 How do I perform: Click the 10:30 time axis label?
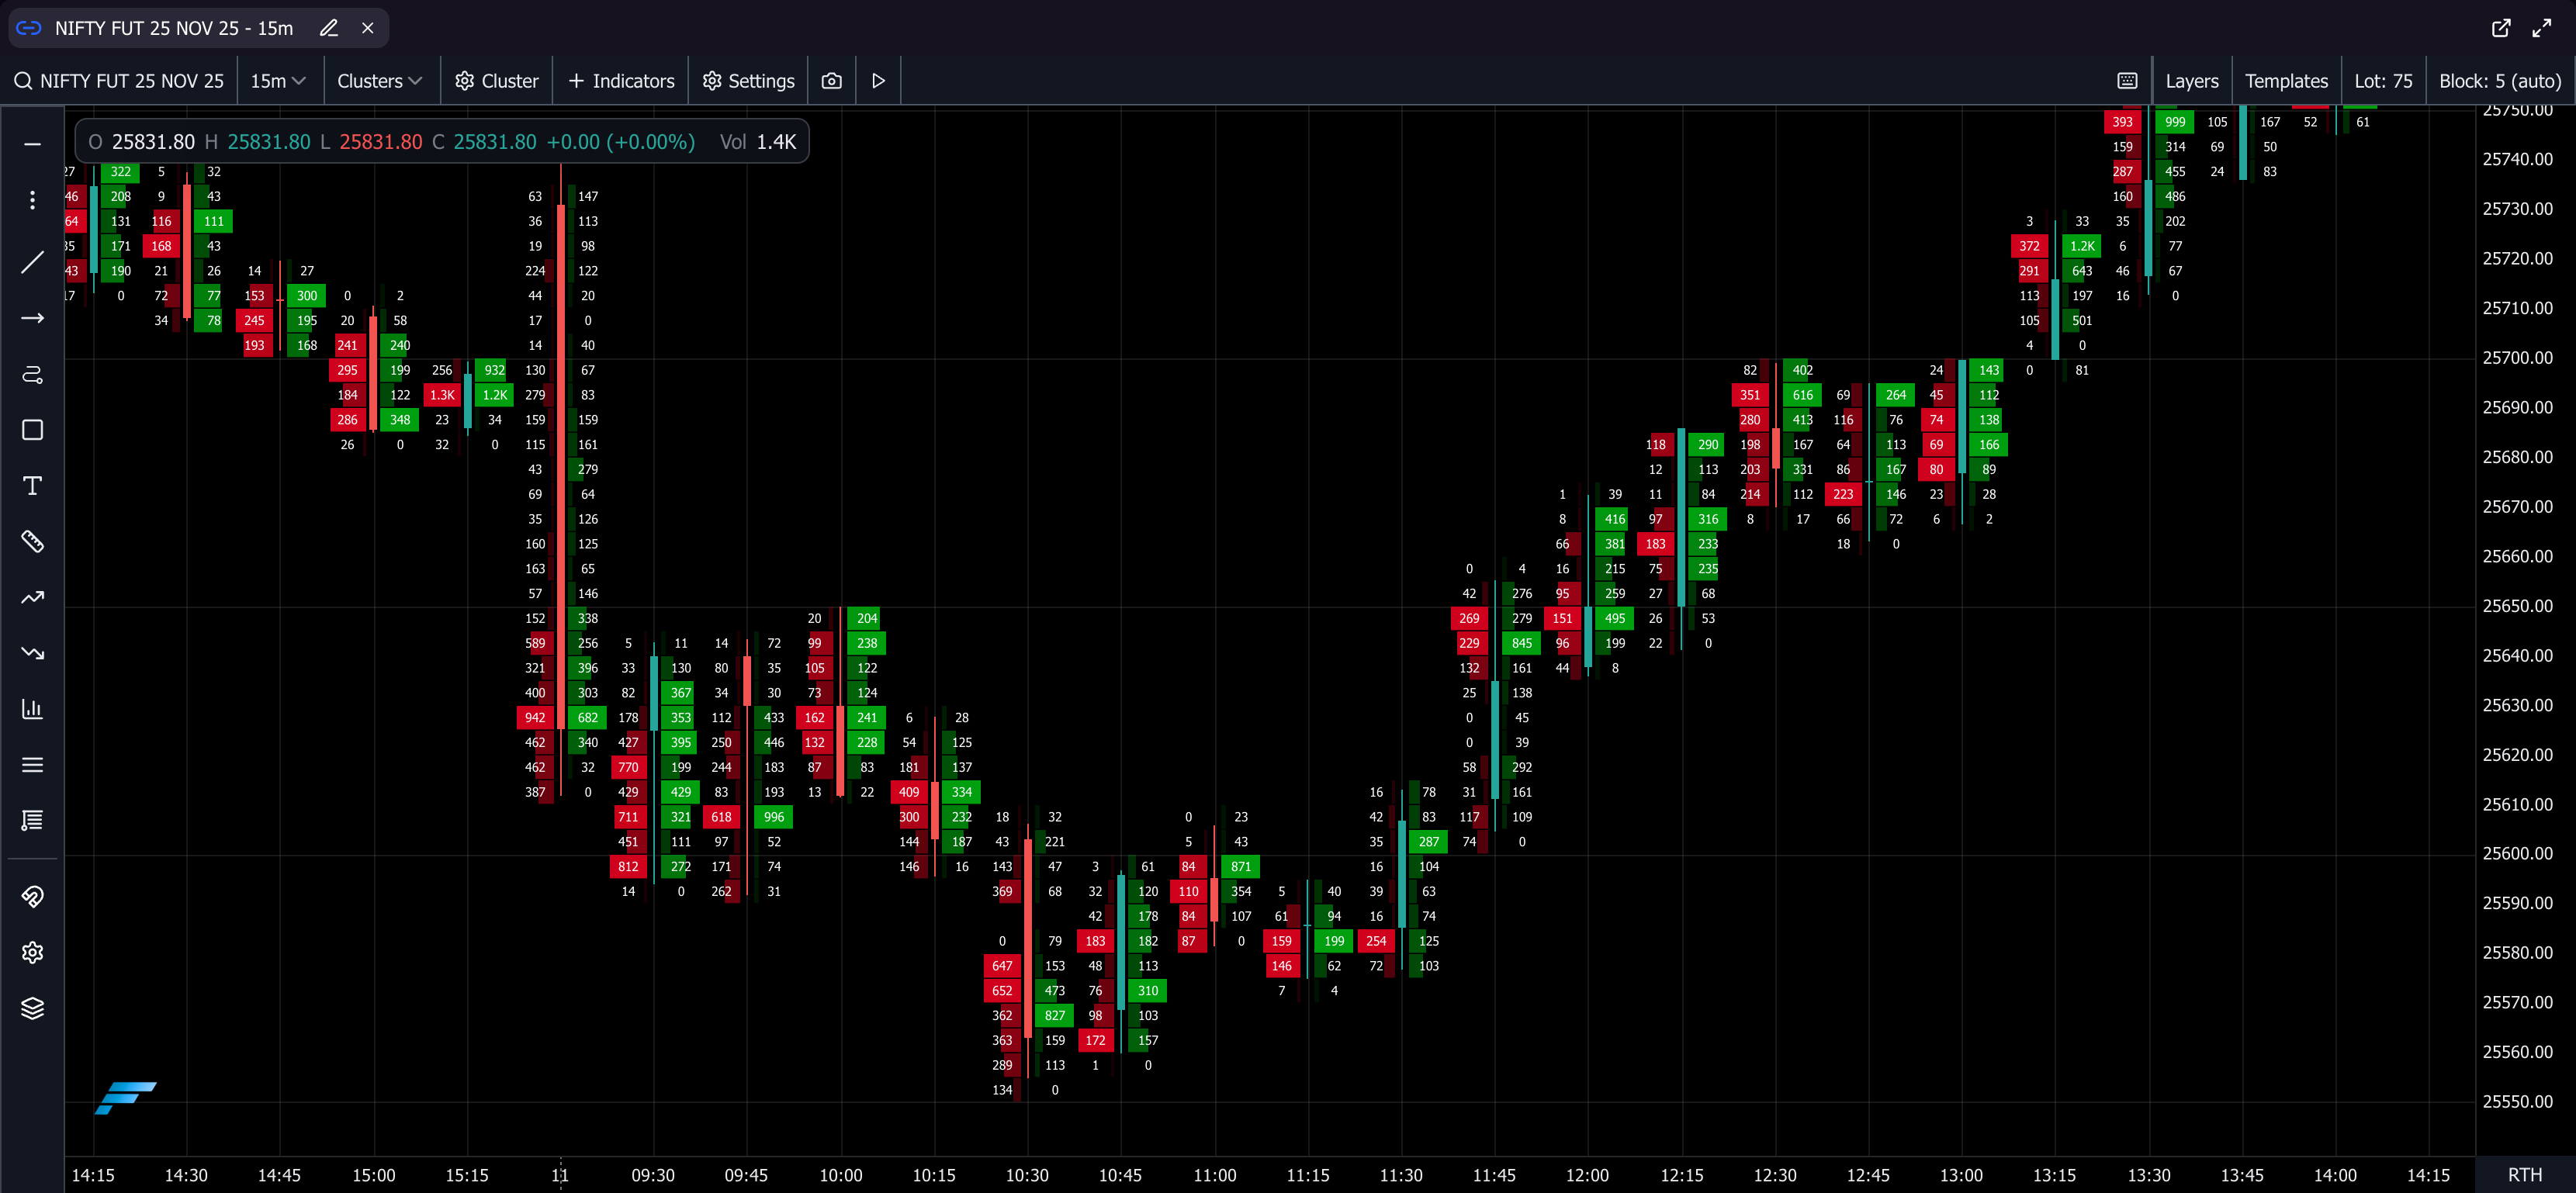click(1027, 1175)
